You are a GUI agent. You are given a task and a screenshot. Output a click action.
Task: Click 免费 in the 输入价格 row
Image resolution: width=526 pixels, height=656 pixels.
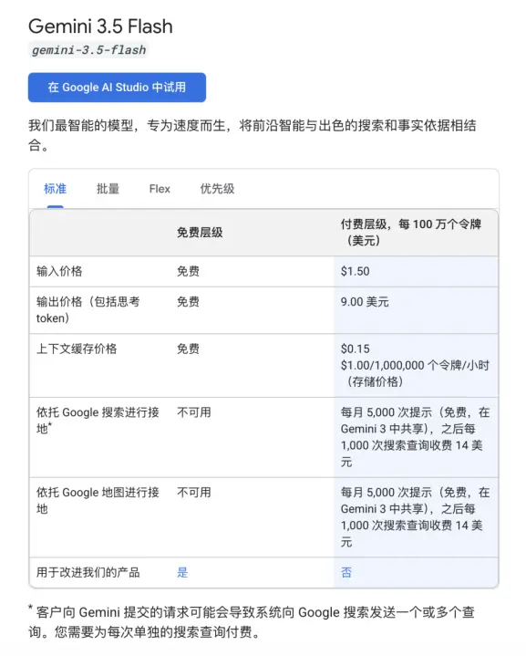point(188,271)
